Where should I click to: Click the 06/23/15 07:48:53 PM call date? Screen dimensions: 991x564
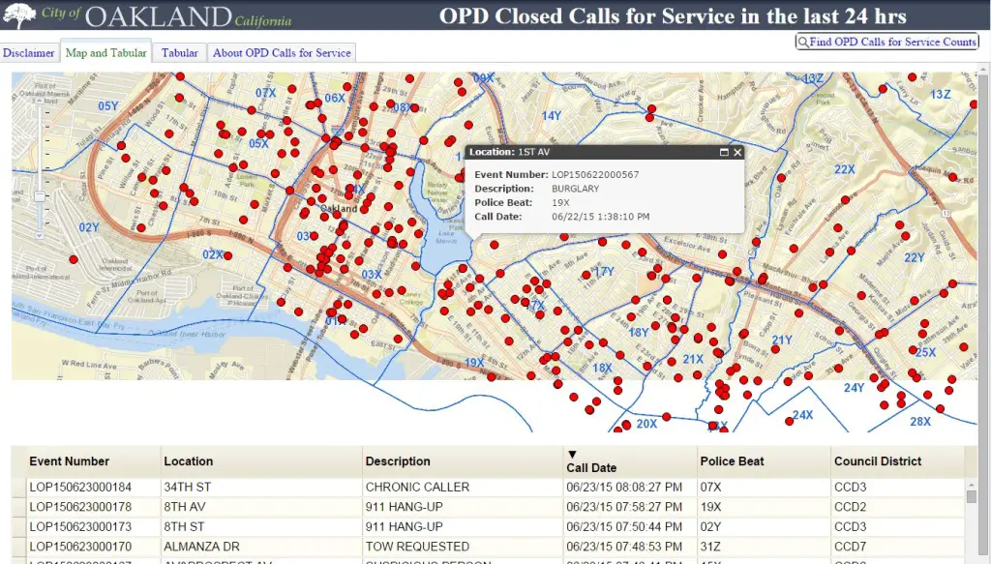(624, 546)
